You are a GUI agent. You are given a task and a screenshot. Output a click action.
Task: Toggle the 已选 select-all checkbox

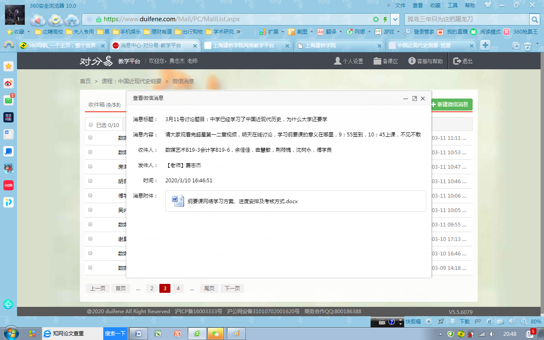click(x=91, y=125)
